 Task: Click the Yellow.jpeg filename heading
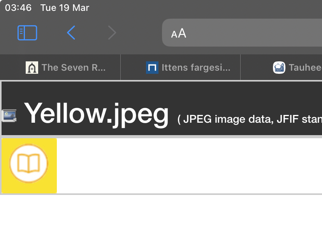(97, 113)
